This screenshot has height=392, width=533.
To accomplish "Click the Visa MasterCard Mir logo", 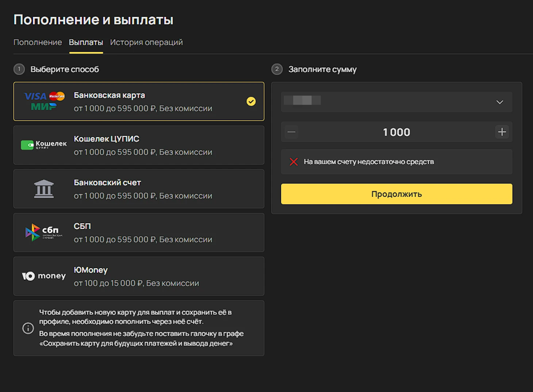I will pos(44,101).
